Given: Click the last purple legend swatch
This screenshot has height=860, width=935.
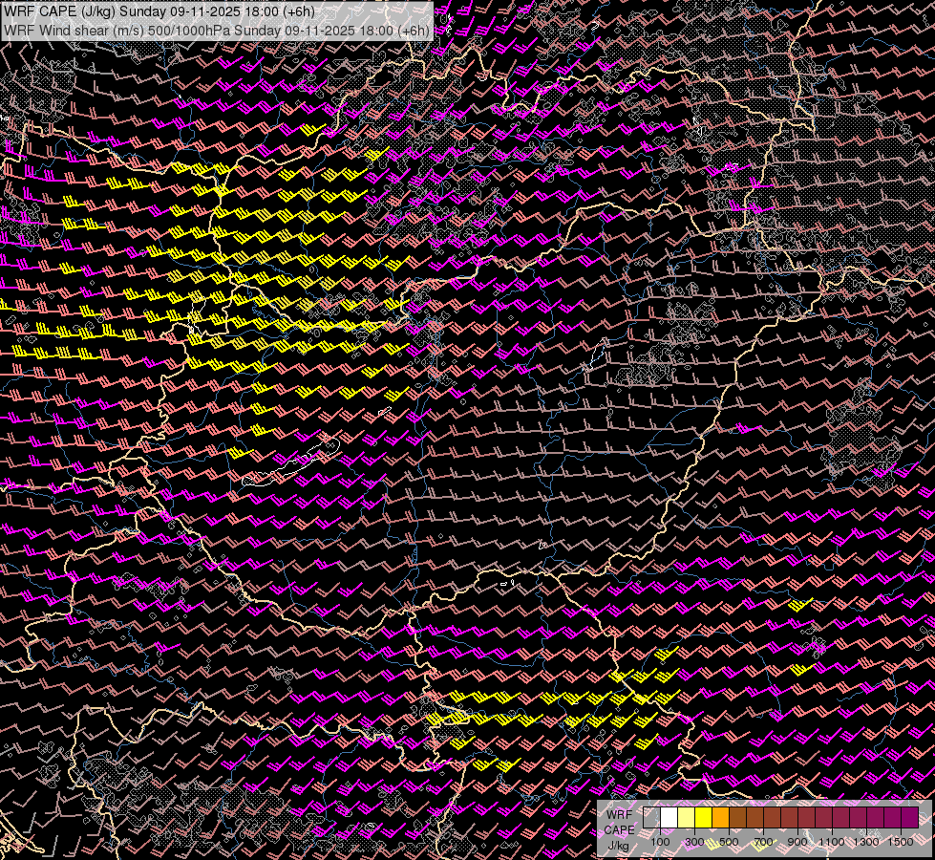Looking at the screenshot, I should 909,818.
